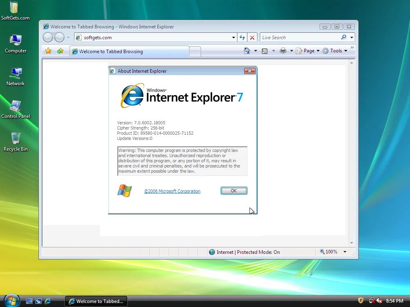The image size is (410, 307).
Task: Click the Refresh page icon
Action: 242,37
